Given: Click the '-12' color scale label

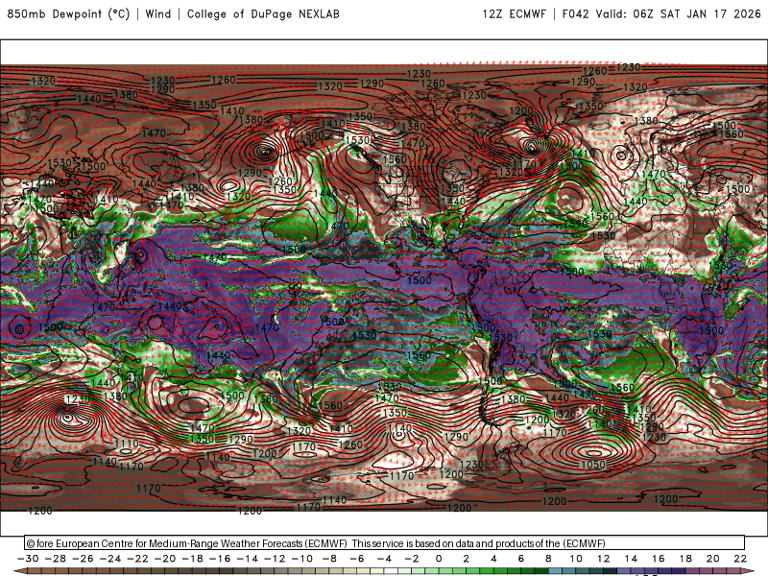Looking at the screenshot, I should tap(275, 559).
